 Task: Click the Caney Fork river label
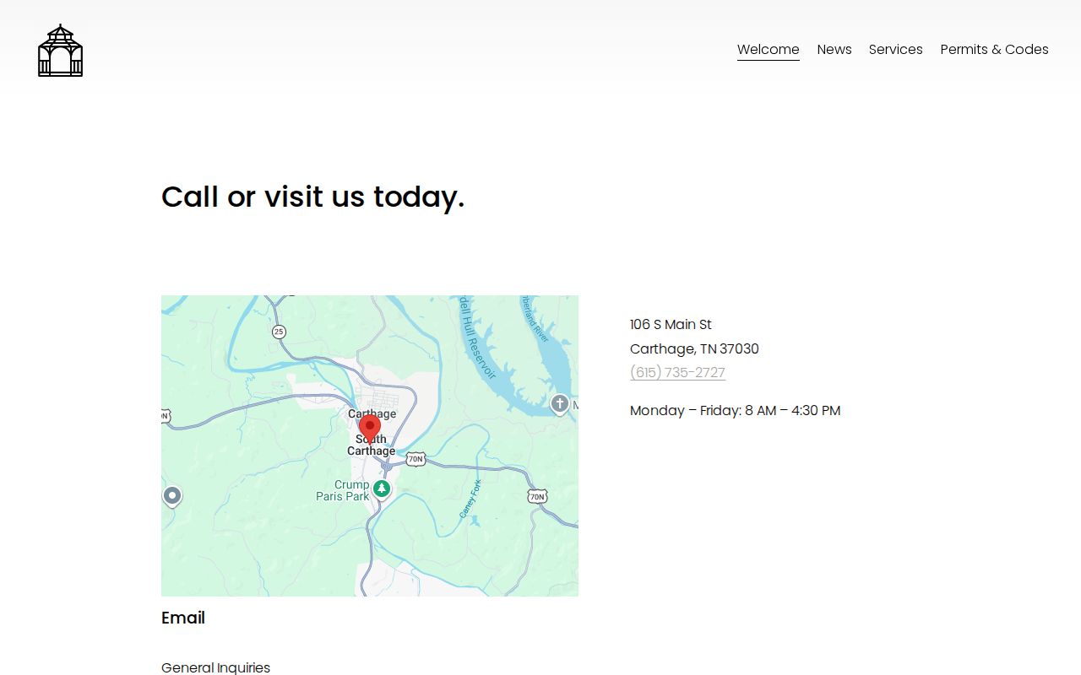(470, 499)
